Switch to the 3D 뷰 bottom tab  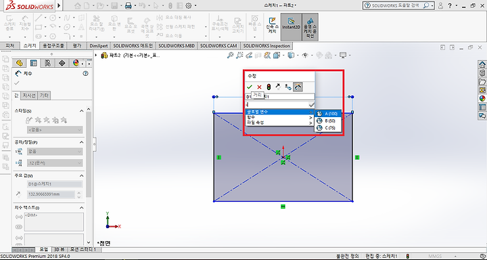click(x=60, y=249)
